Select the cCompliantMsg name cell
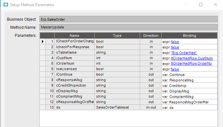This screenshot has height=127, width=223. tap(74, 96)
